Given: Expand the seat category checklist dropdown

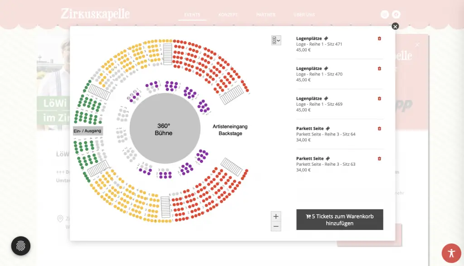Looking at the screenshot, I should click(276, 40).
